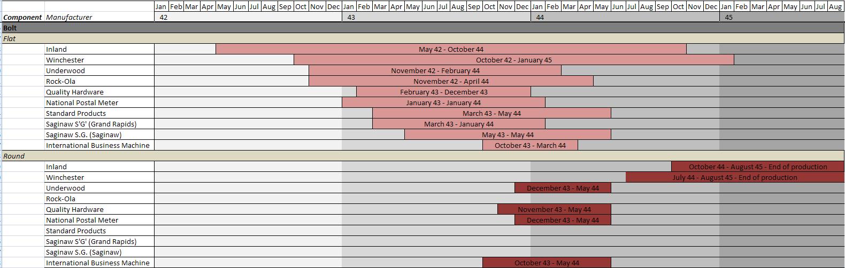845x268 pixels.
Task: Select Winchester in the Flat section
Action: tap(99, 60)
